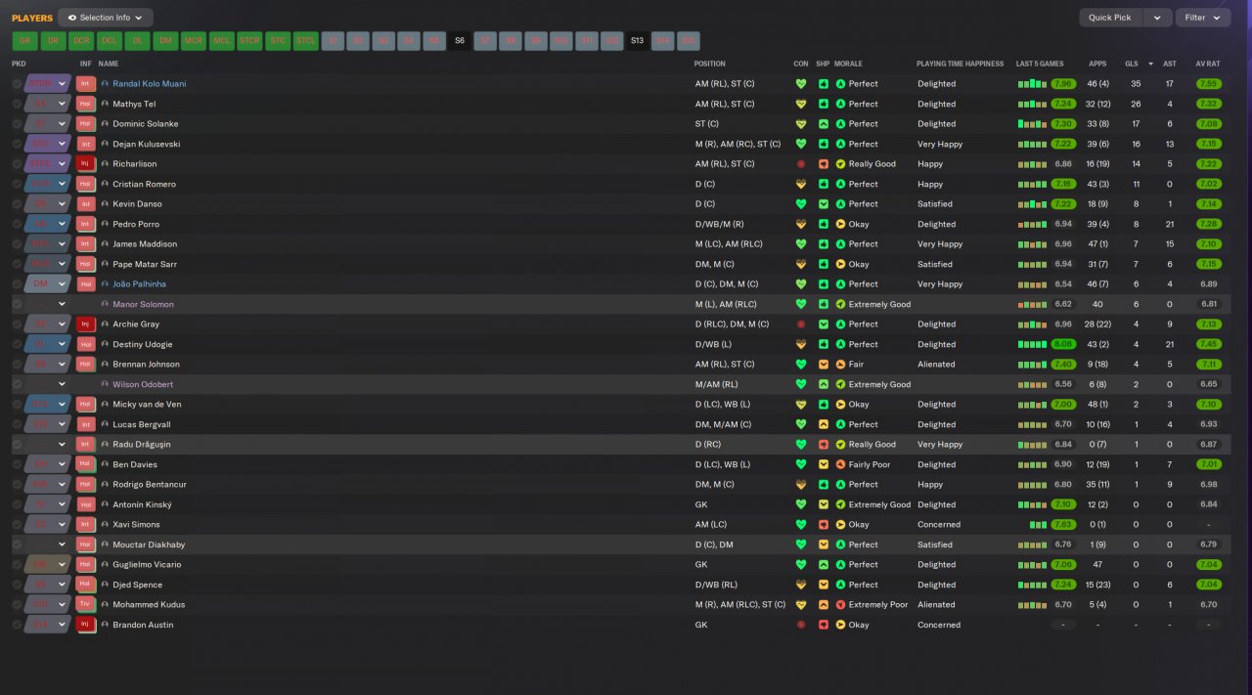
Task: Sort by the Playing Time Happiness column header
Action: [960, 64]
